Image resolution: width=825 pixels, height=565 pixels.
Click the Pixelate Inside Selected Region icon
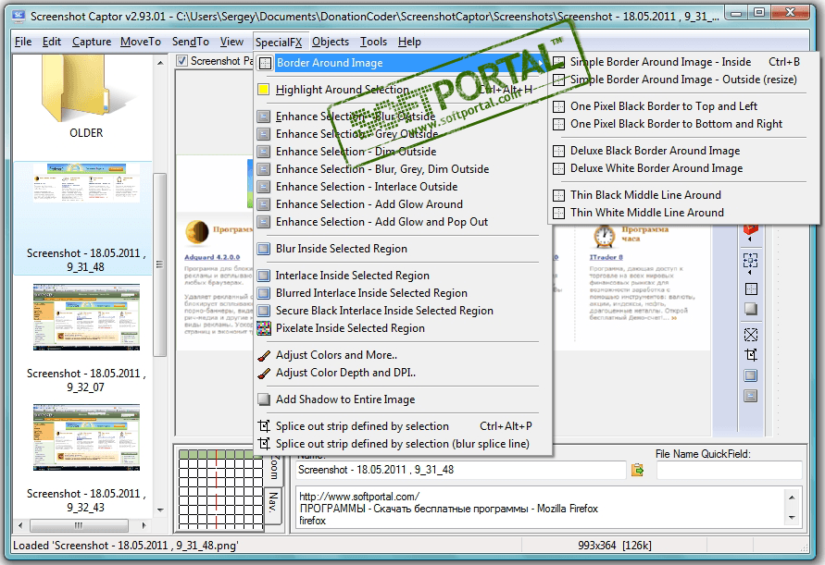(x=264, y=328)
